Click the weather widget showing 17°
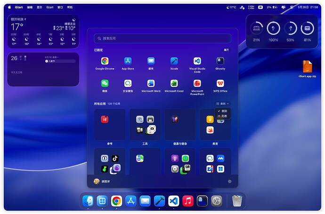 [x=43, y=31]
